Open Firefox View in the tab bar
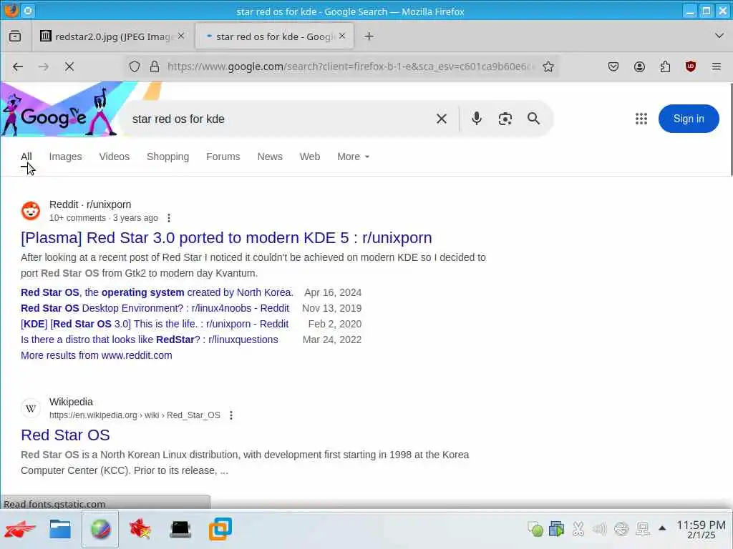 [15, 36]
